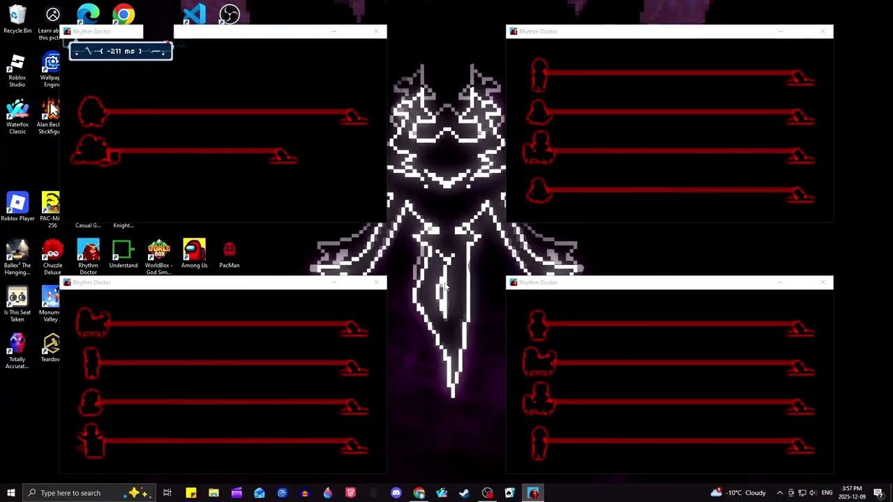The width and height of the screenshot is (893, 502).
Task: Select the Monument Valley desktop icon
Action: pos(50,304)
